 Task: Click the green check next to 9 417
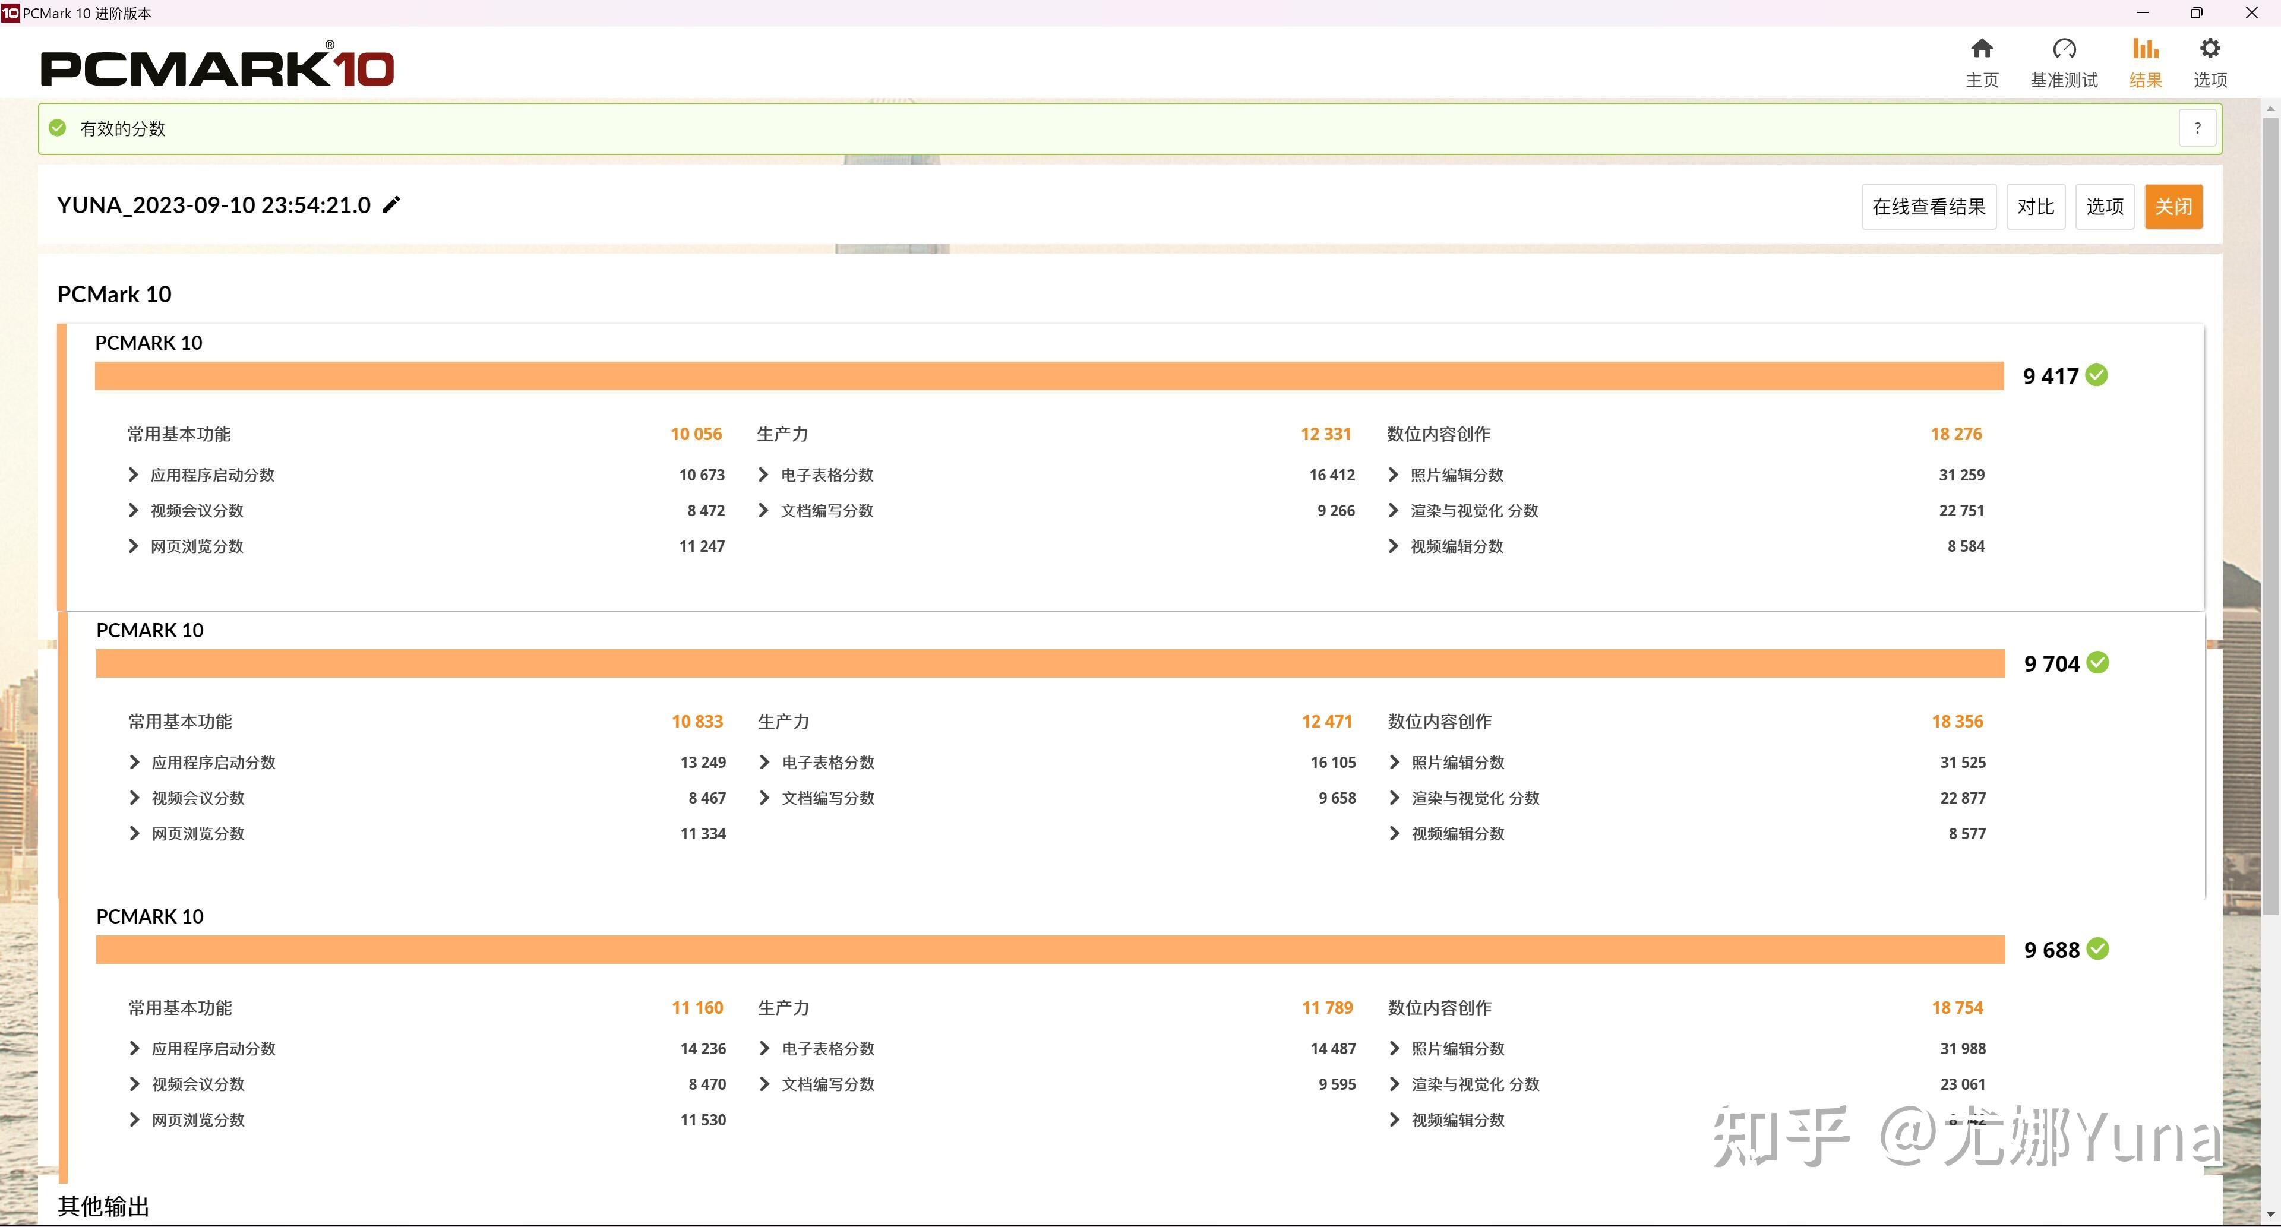2096,375
